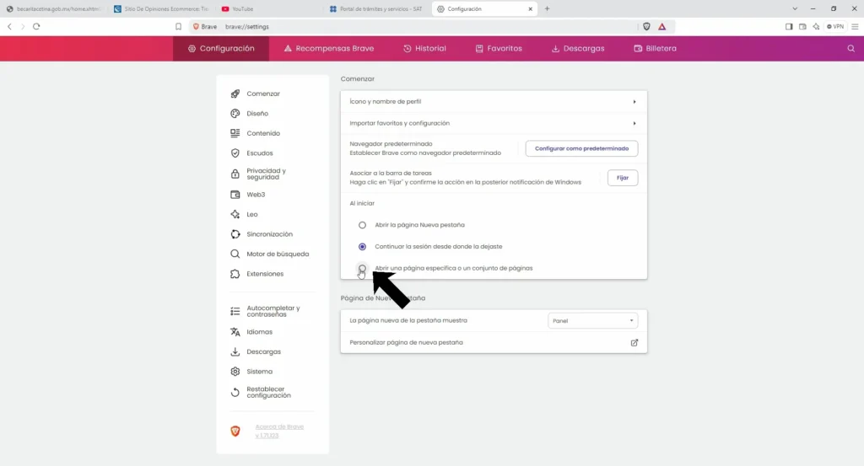Click Configurar como predeterminado button
The width and height of the screenshot is (864, 466).
pyautogui.click(x=581, y=148)
